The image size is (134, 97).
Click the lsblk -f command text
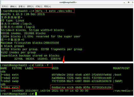click(42, 65)
